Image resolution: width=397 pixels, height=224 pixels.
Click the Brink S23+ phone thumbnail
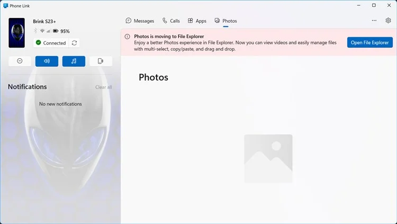click(x=17, y=33)
